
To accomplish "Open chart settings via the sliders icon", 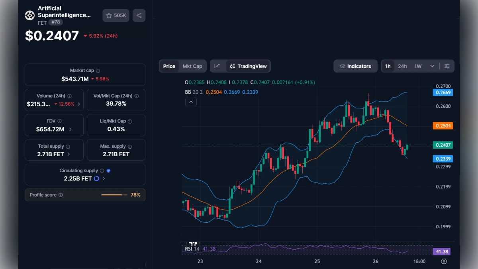I will [x=448, y=66].
